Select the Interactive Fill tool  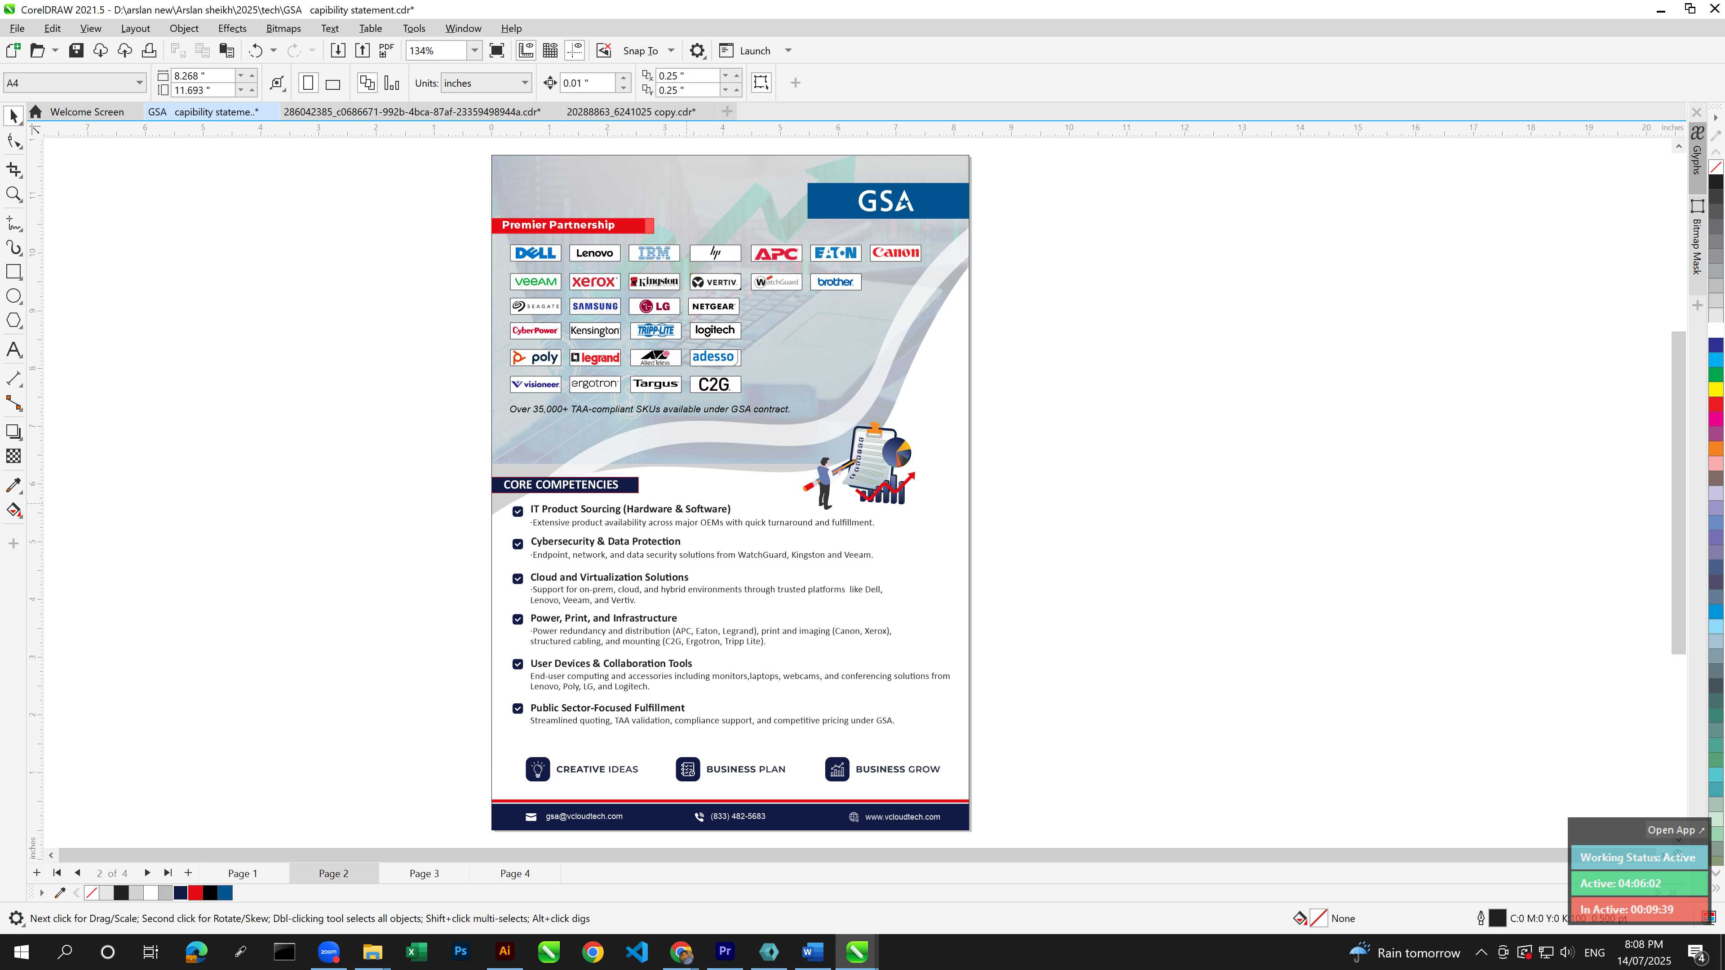coord(13,510)
